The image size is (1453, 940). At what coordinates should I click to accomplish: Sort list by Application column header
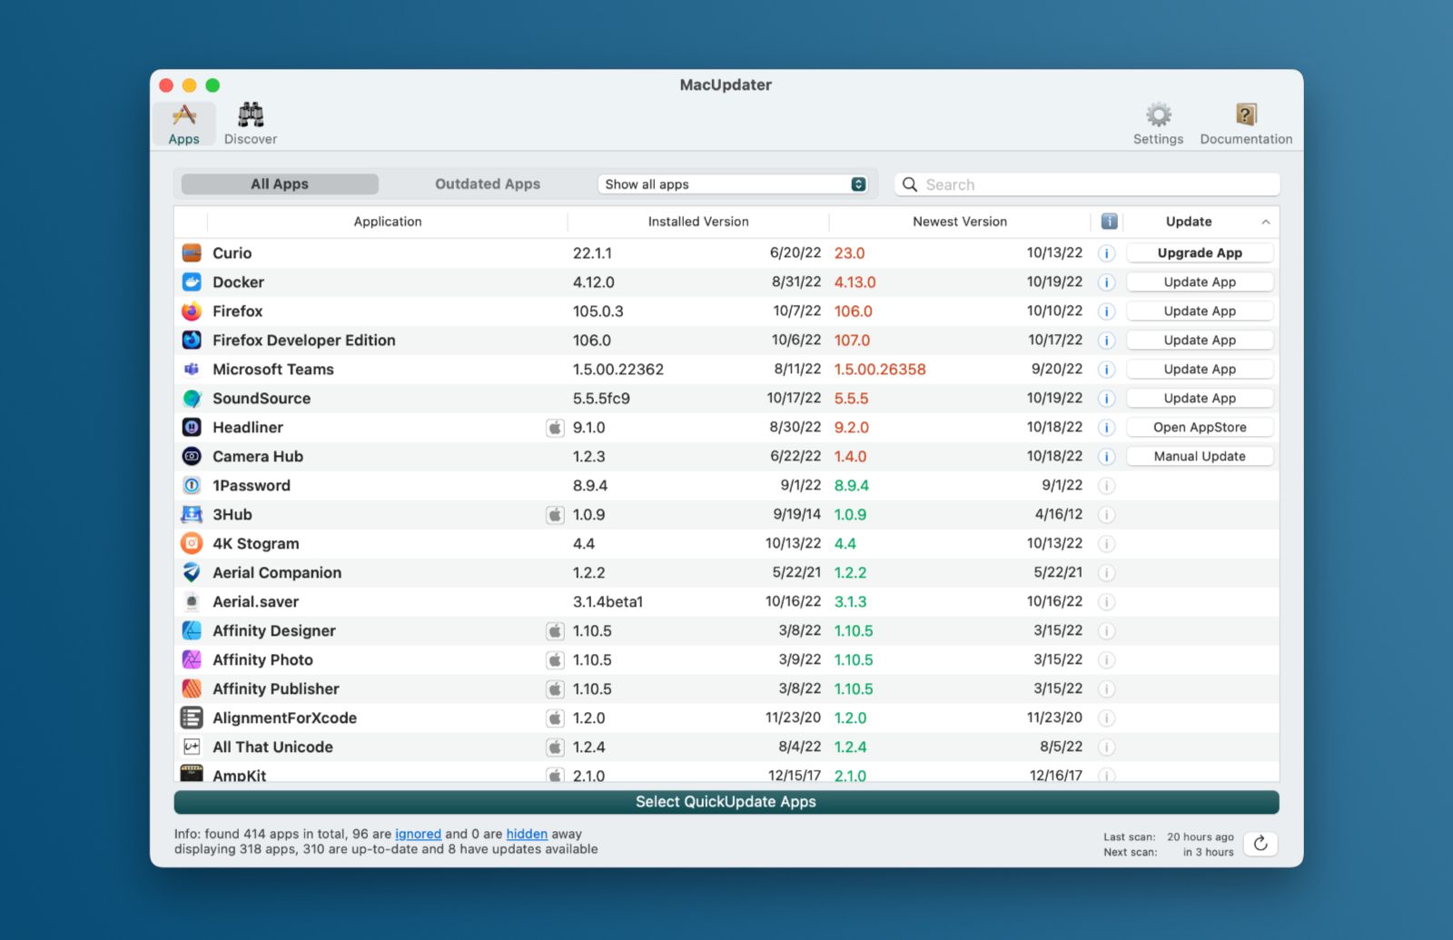pyautogui.click(x=388, y=222)
